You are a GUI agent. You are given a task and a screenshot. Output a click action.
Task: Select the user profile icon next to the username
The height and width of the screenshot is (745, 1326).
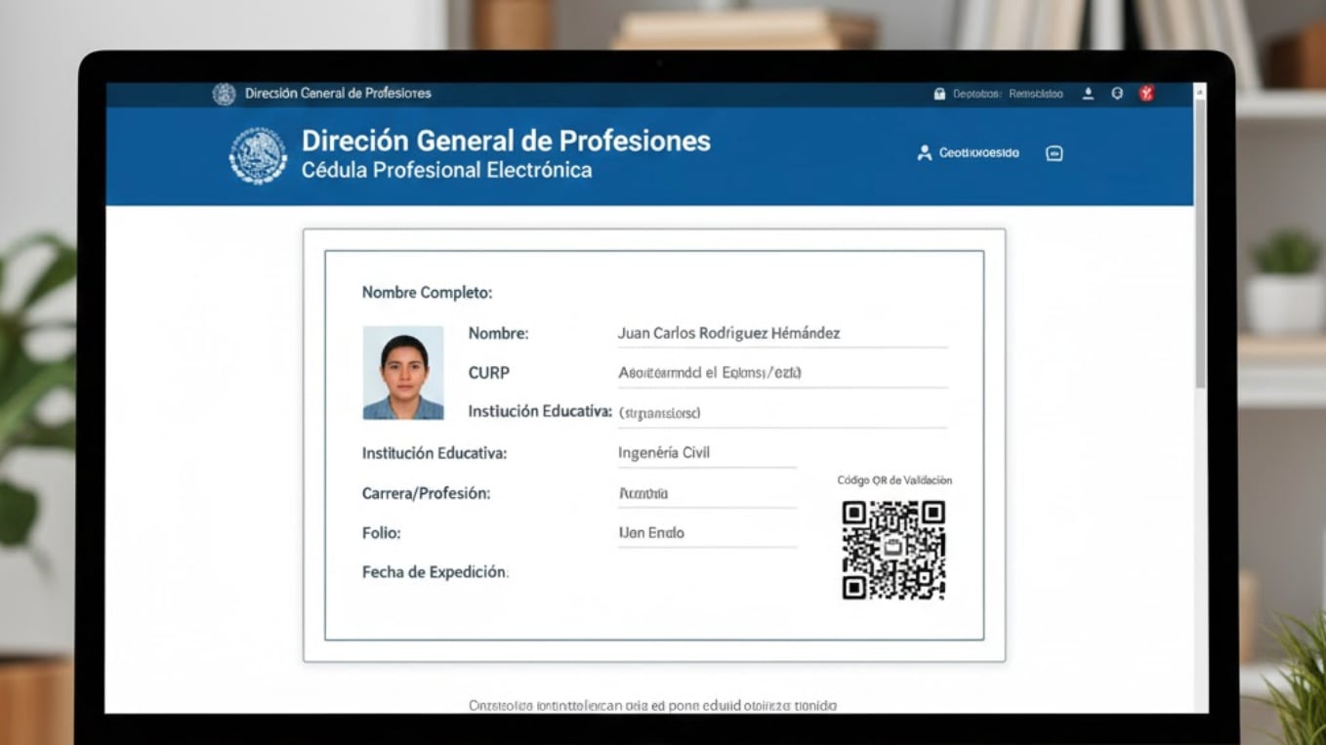point(924,152)
